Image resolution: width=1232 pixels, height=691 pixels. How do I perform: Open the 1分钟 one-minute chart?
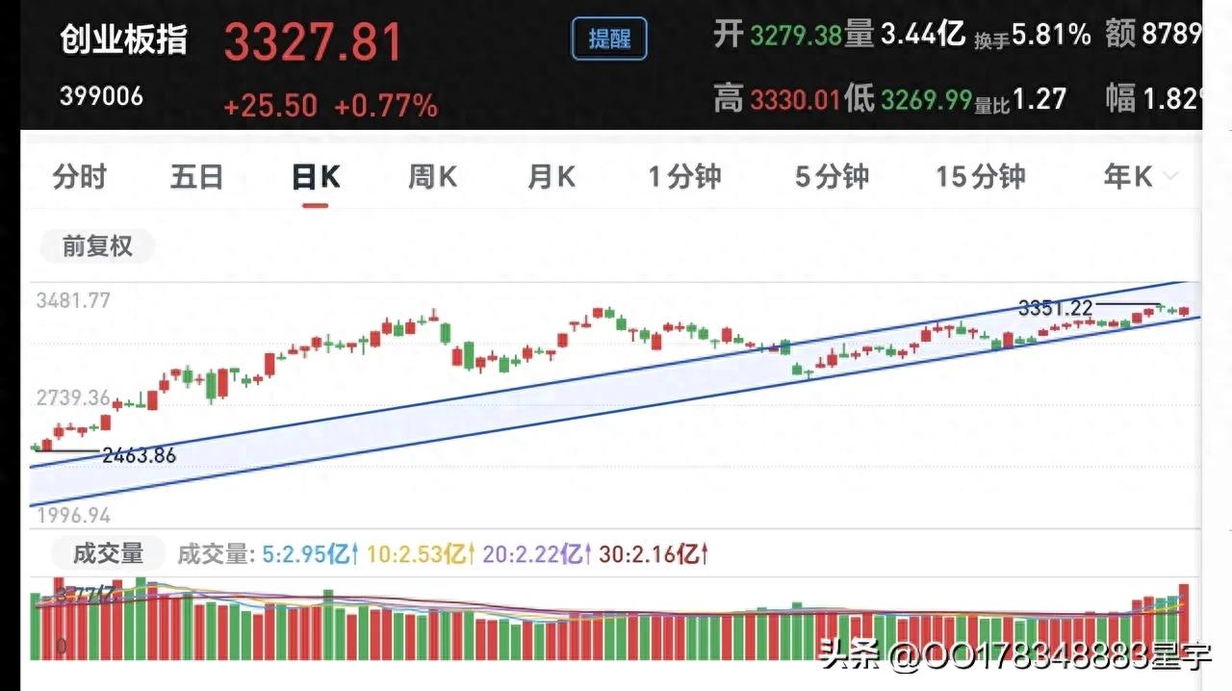(x=684, y=177)
